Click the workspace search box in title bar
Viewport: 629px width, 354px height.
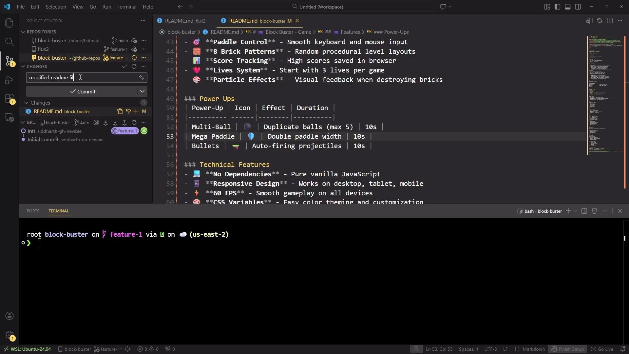317,7
